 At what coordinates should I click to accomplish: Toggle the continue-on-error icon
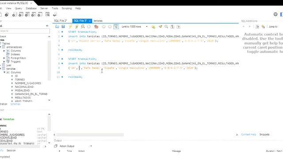(x=96, y=26)
